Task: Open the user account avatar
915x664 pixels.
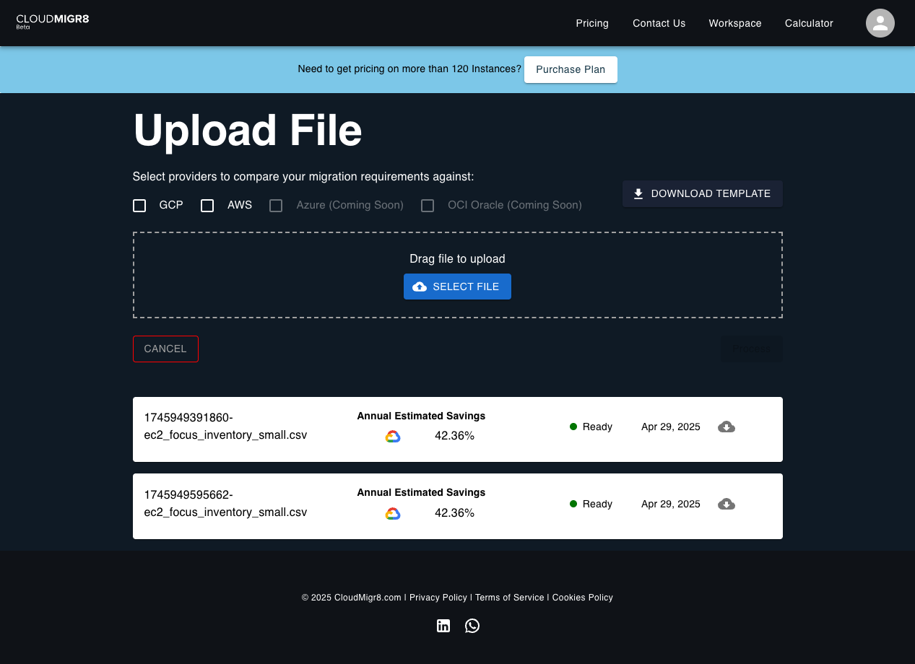Action: tap(880, 23)
